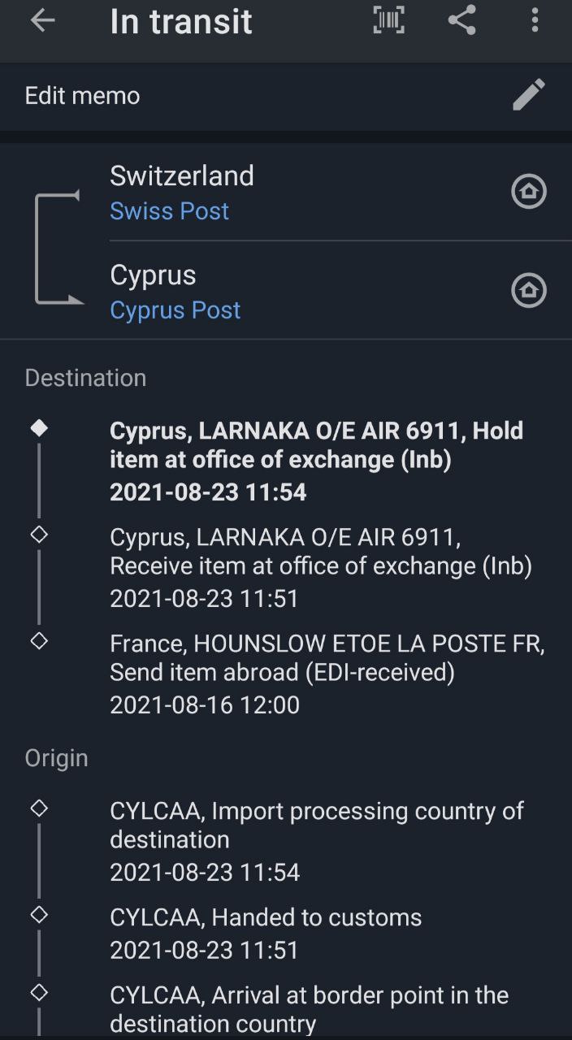This screenshot has width=572, height=1040.
Task: Tap the pencil edit memo icon
Action: tap(529, 96)
